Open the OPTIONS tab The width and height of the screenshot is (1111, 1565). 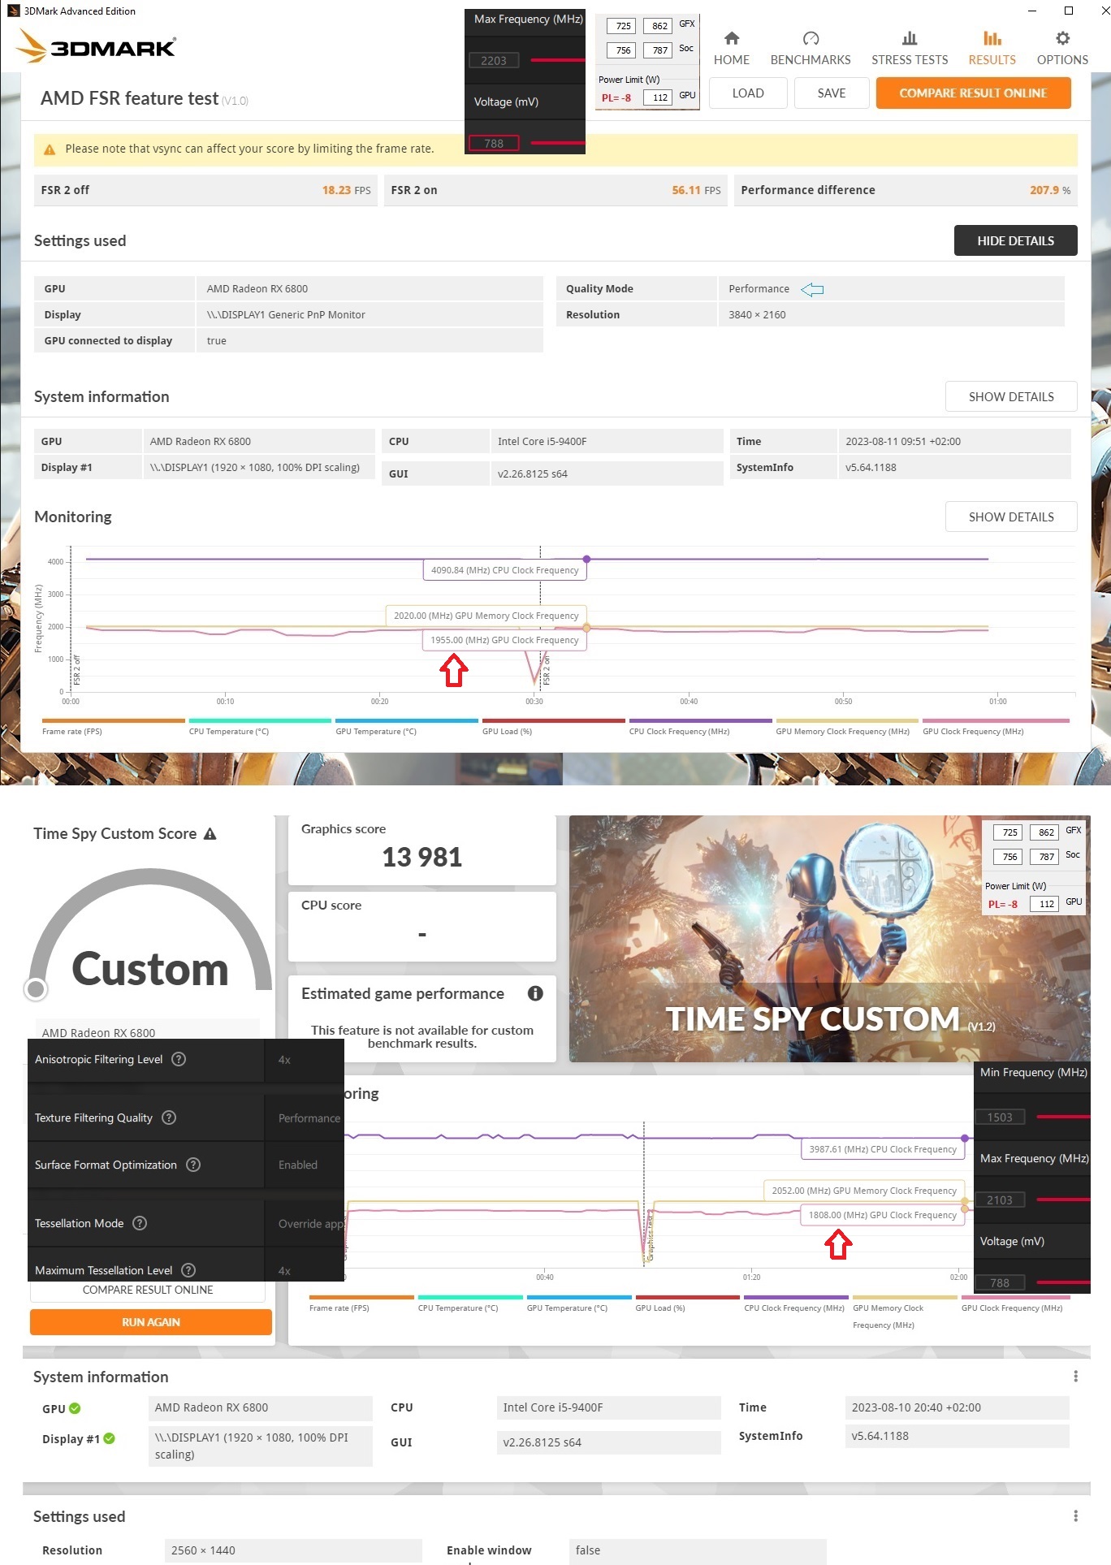[x=1062, y=49]
